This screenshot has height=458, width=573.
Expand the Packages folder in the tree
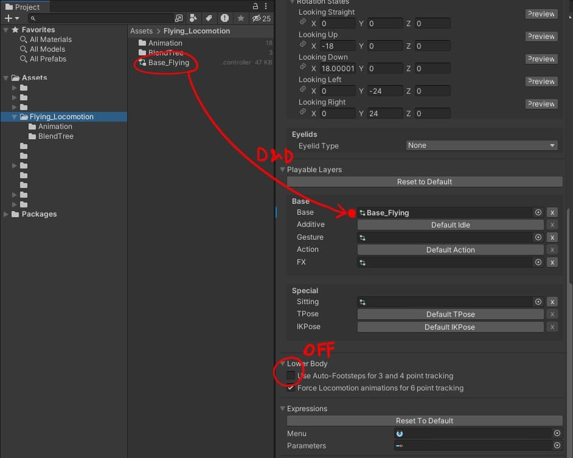(7, 214)
